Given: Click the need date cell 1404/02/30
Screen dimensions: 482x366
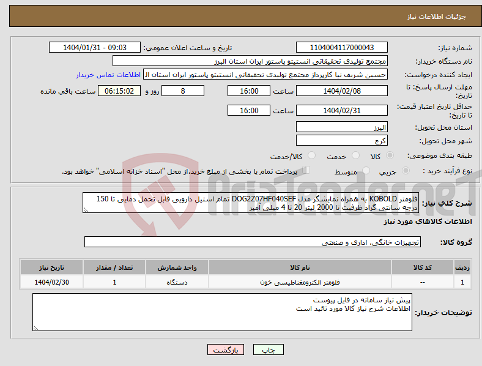Looking at the screenshot, I should 51,282.
